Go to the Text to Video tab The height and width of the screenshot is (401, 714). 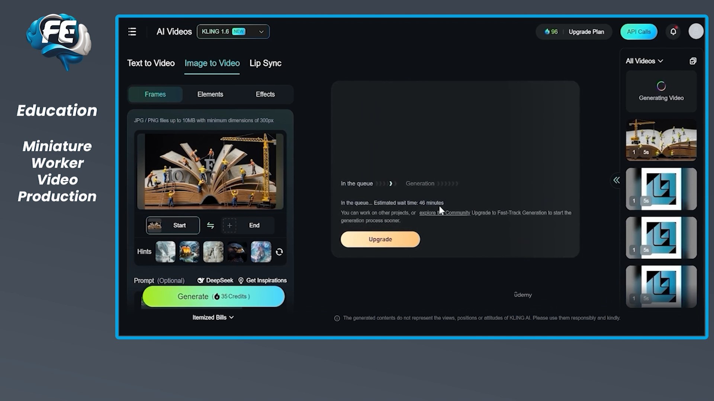151,63
